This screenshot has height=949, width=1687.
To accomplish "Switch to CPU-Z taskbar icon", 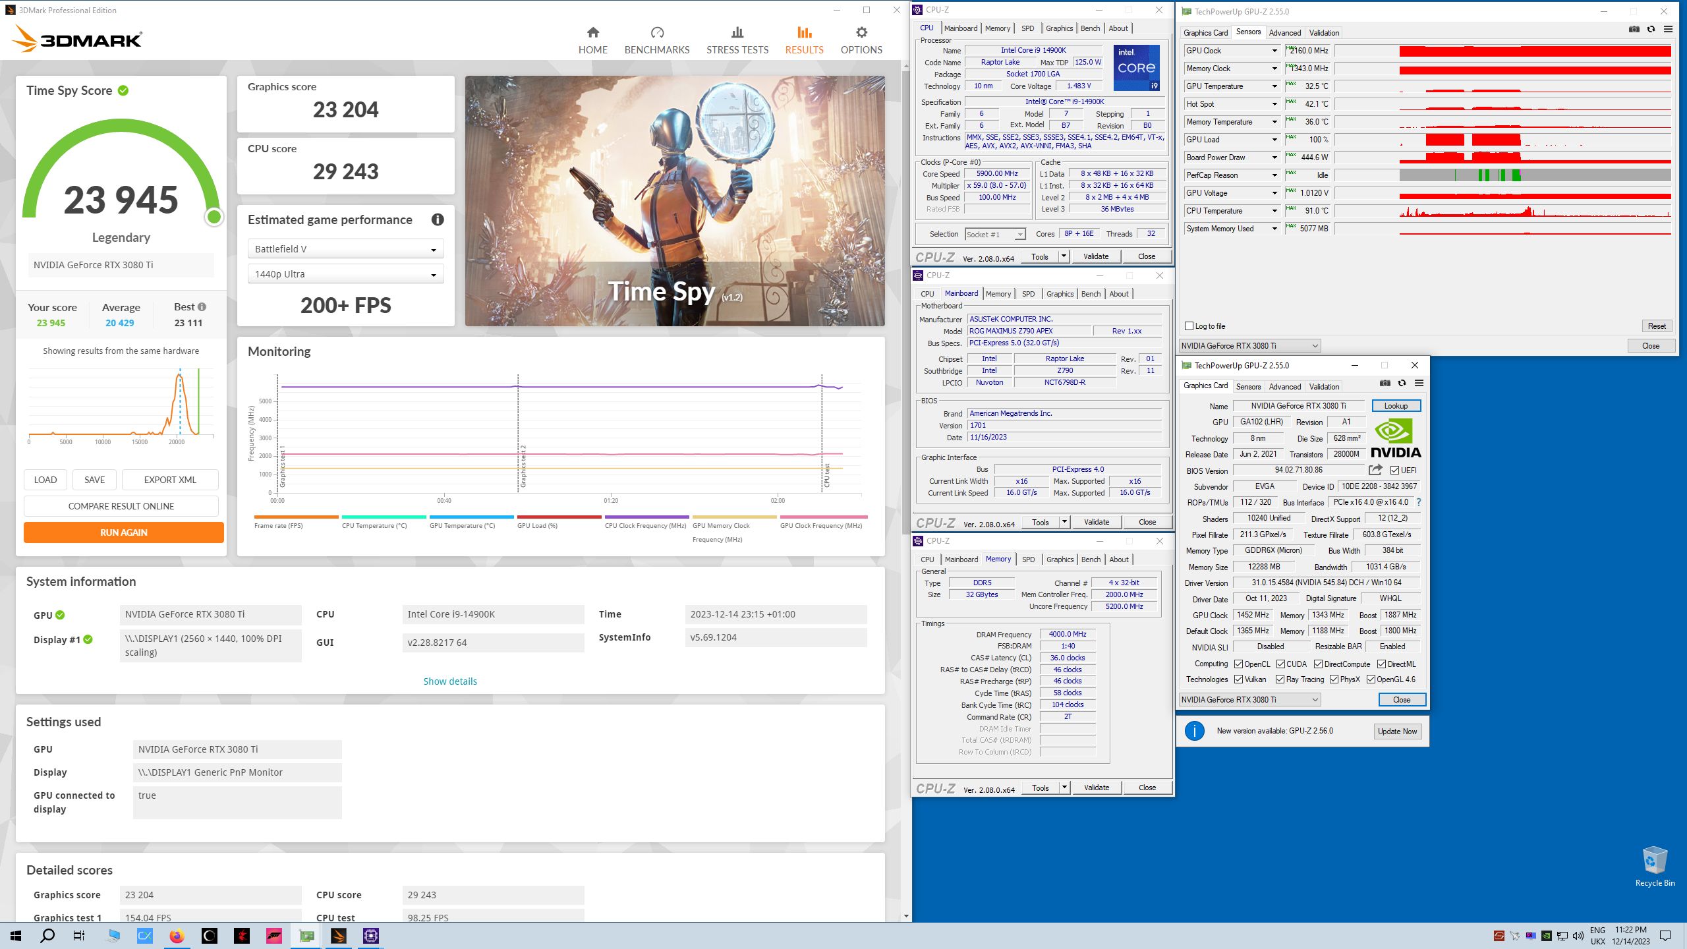I will tap(371, 936).
